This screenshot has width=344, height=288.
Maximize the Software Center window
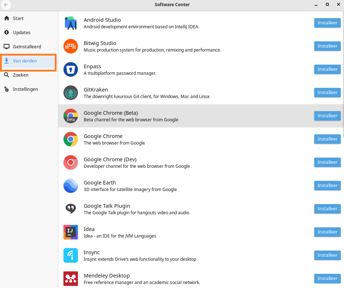pos(327,4)
